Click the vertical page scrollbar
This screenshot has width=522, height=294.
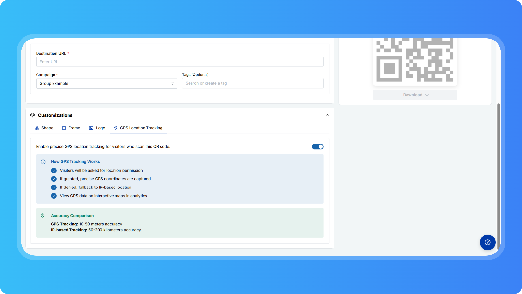(498, 176)
